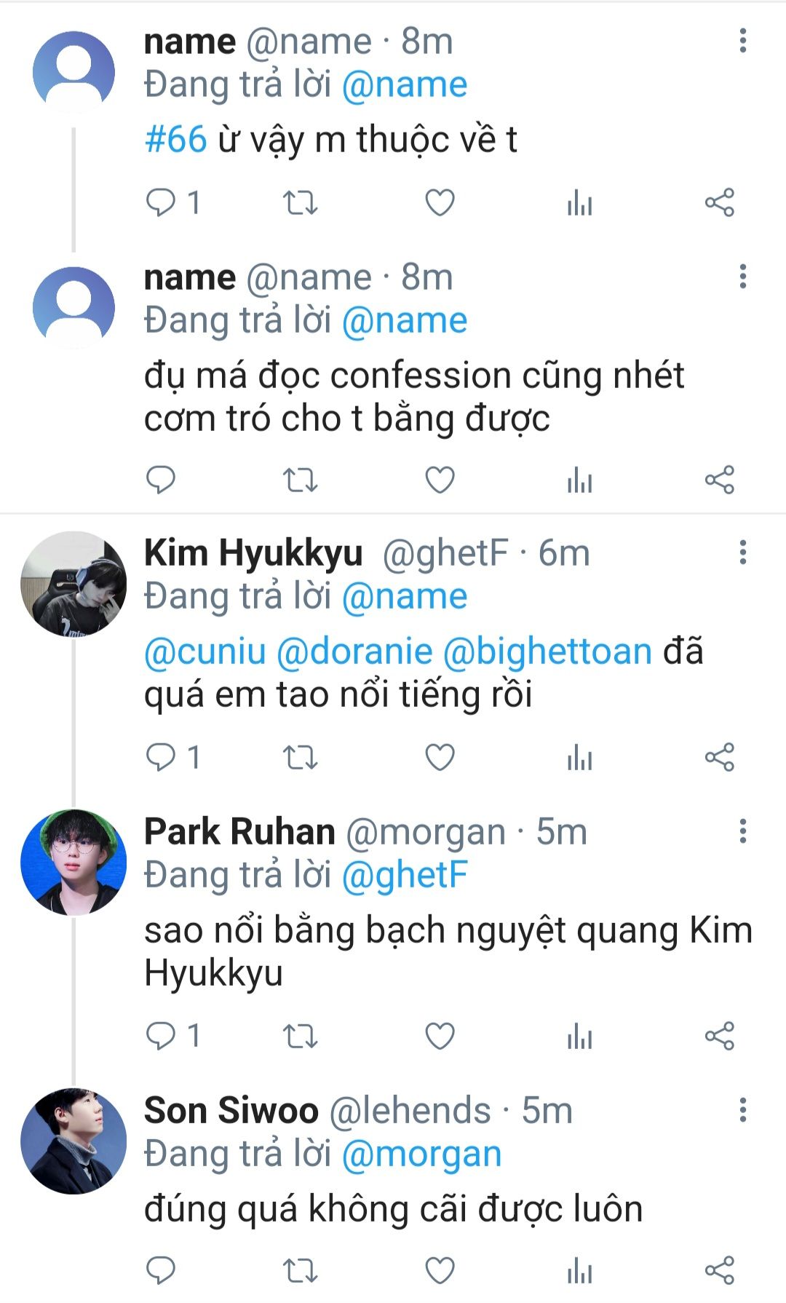Open more options on Kim Hyukkyu's tweet
This screenshot has height=1303, width=786.
(x=742, y=553)
